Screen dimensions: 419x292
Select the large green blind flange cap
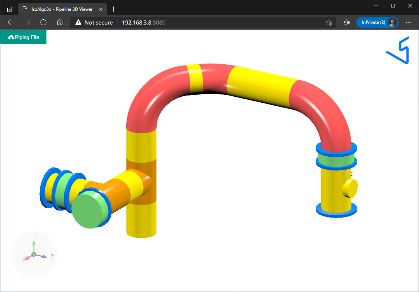[87, 211]
